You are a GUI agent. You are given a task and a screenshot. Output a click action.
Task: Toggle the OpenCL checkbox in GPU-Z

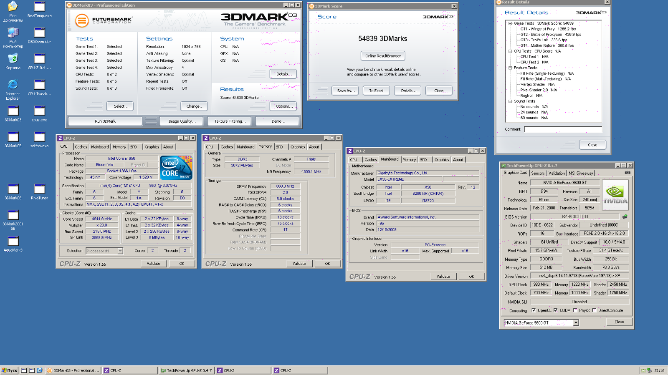tap(534, 310)
